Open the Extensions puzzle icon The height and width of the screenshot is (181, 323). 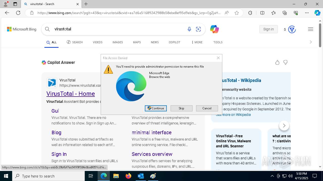250,13
